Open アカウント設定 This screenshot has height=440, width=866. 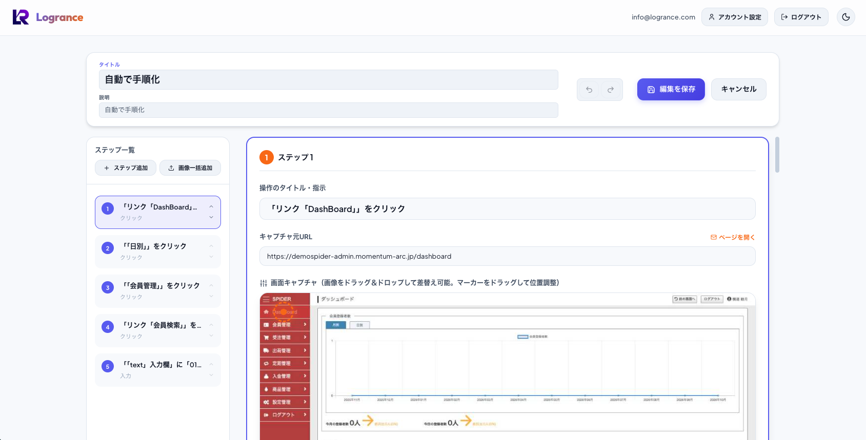(735, 17)
